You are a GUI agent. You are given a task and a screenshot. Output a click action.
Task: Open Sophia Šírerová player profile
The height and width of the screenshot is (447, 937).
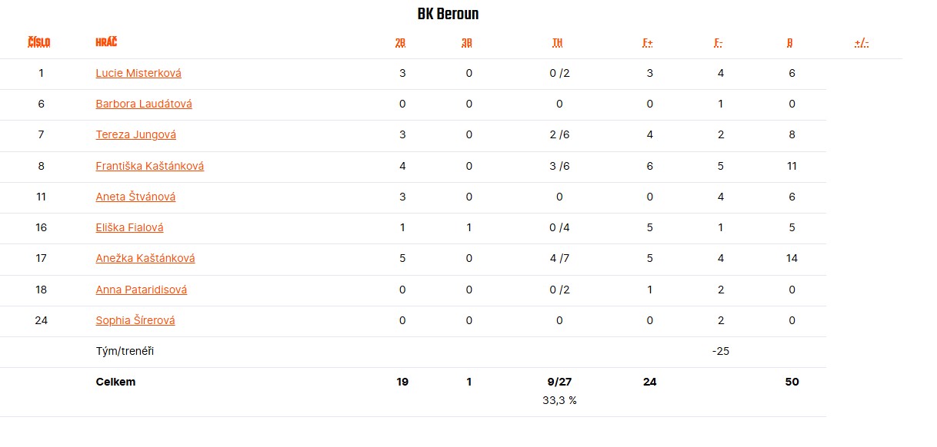(x=135, y=320)
